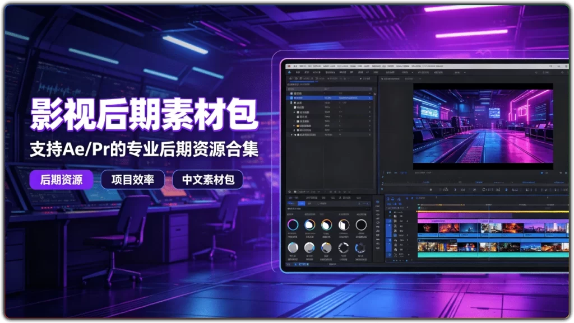Click the yellow work-area bar above timeline tracks
This screenshot has height=323, width=574.
tap(493, 212)
